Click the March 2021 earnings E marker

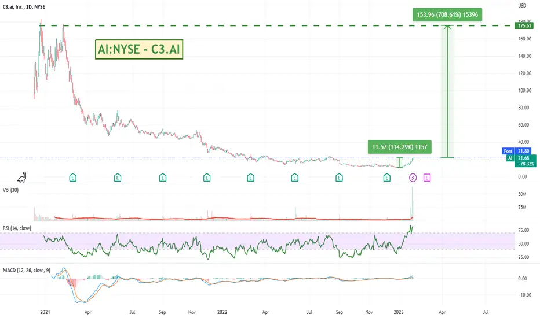[72, 178]
